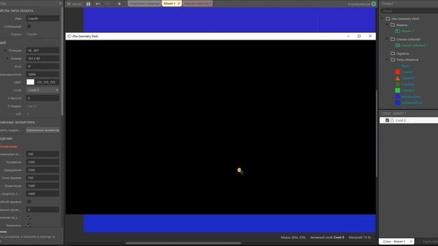Edit the object Name field containing Спрайт
Screen dimensions: 438x246
point(42,18)
